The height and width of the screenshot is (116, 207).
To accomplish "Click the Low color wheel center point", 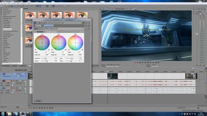I will pos(42,43).
